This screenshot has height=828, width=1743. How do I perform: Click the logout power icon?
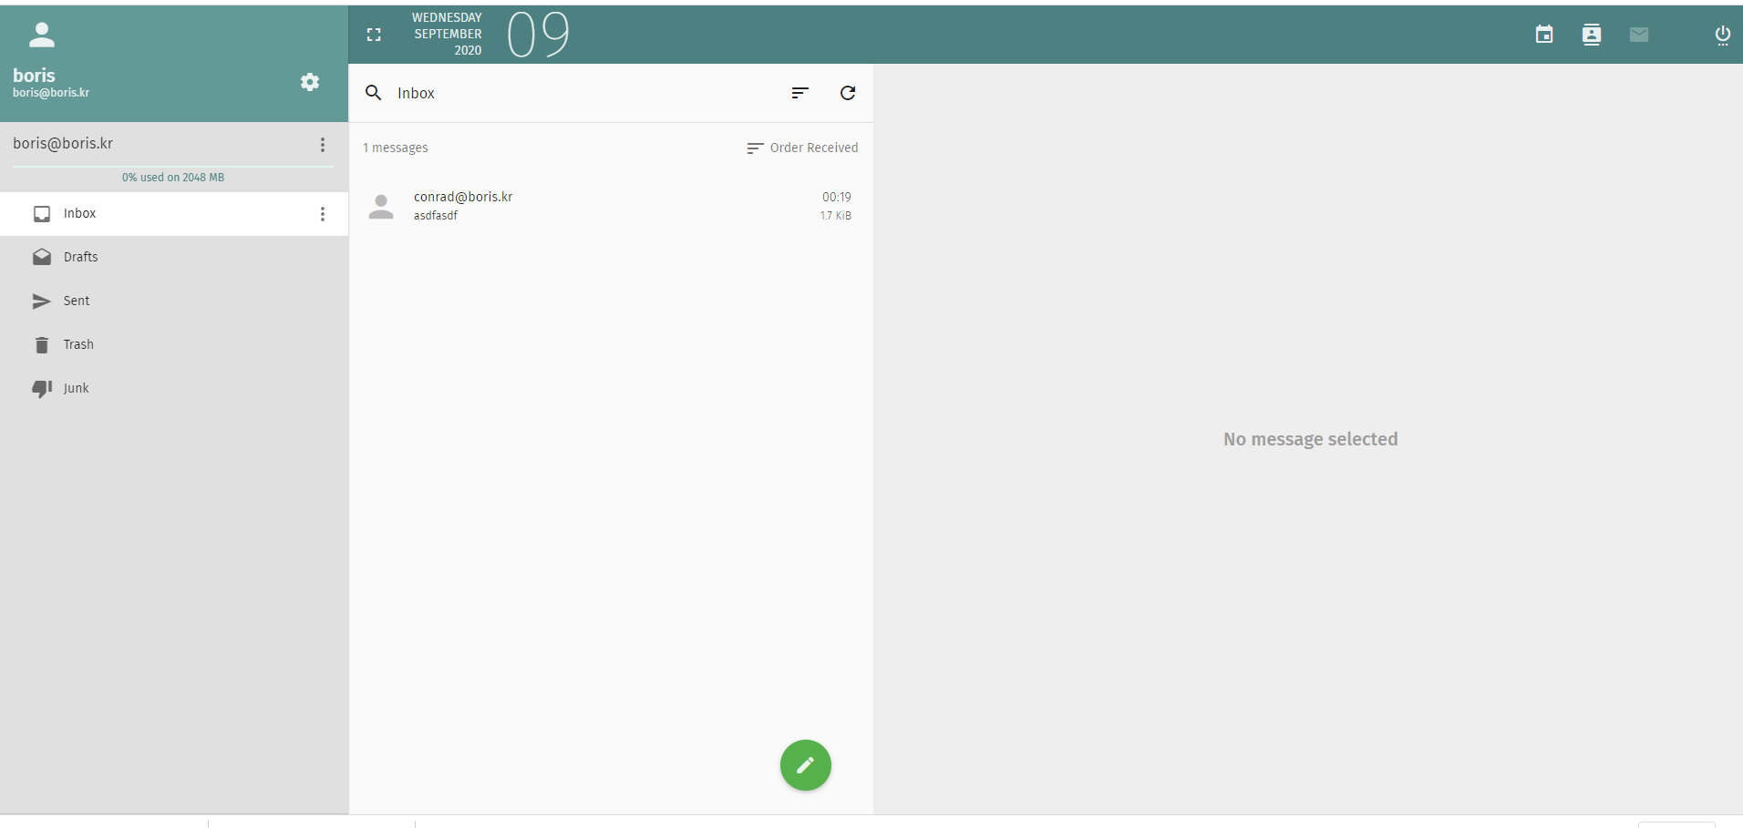coord(1723,35)
